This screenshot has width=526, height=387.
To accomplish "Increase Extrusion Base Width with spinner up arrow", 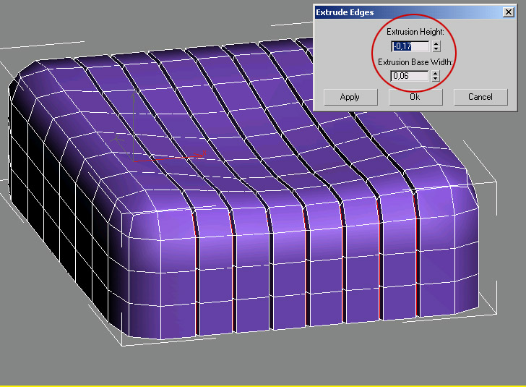I will [436, 73].
